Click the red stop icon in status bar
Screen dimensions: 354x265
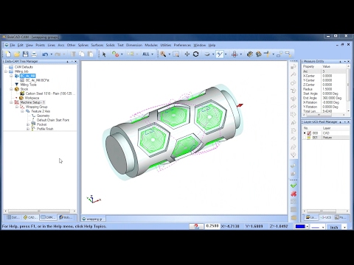(x=196, y=226)
